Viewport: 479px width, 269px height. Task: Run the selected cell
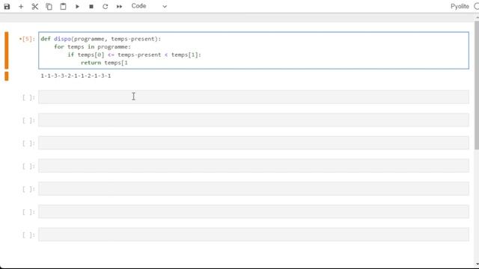click(x=77, y=7)
